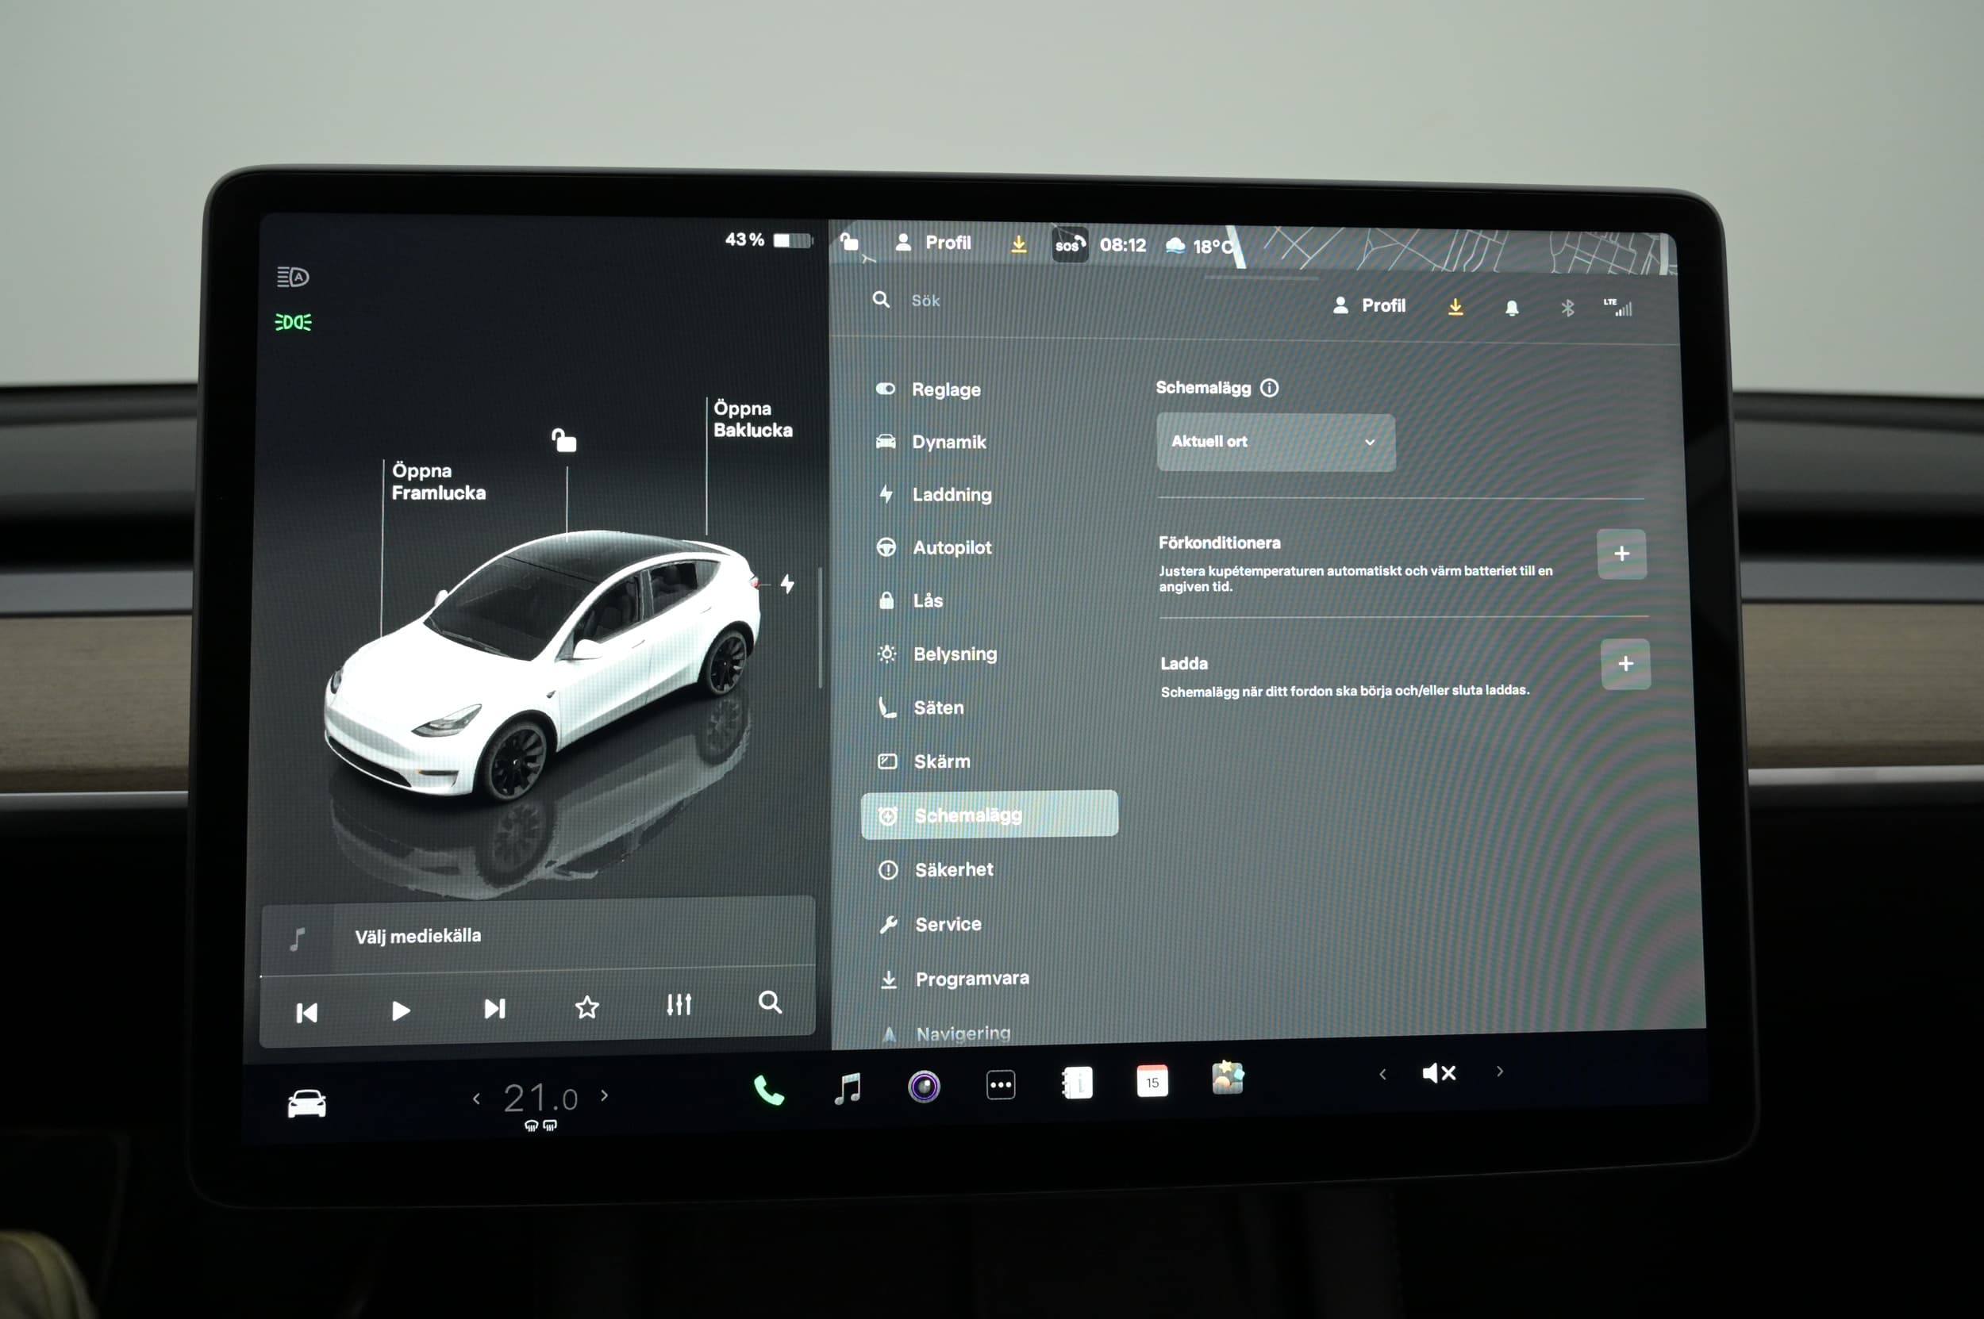1984x1319 pixels.
Task: Tap the car controls icon
Action: click(x=306, y=1102)
